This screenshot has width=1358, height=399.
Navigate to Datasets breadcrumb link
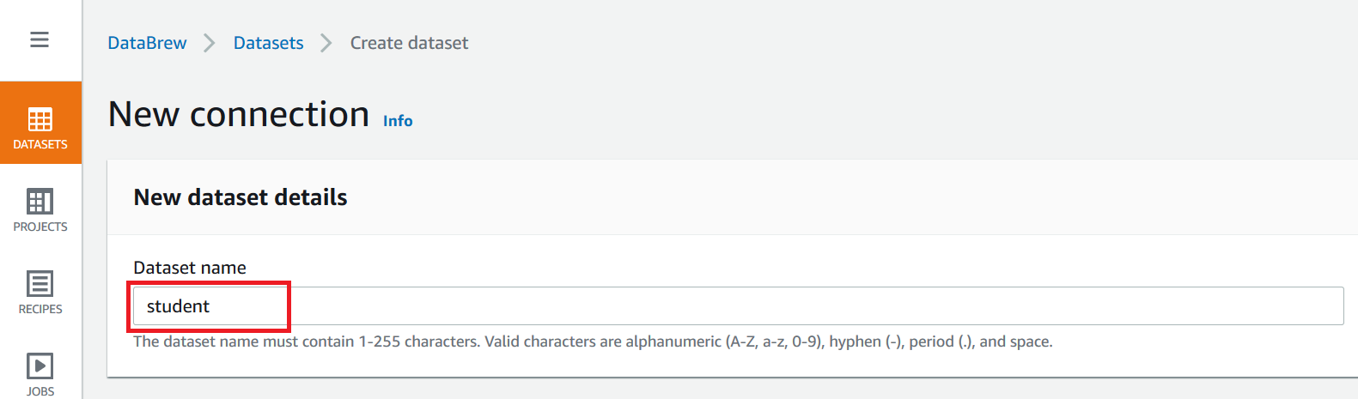click(268, 43)
